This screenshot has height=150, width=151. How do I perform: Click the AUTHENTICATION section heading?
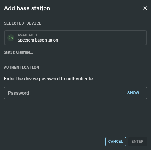pyautogui.click(x=21, y=67)
